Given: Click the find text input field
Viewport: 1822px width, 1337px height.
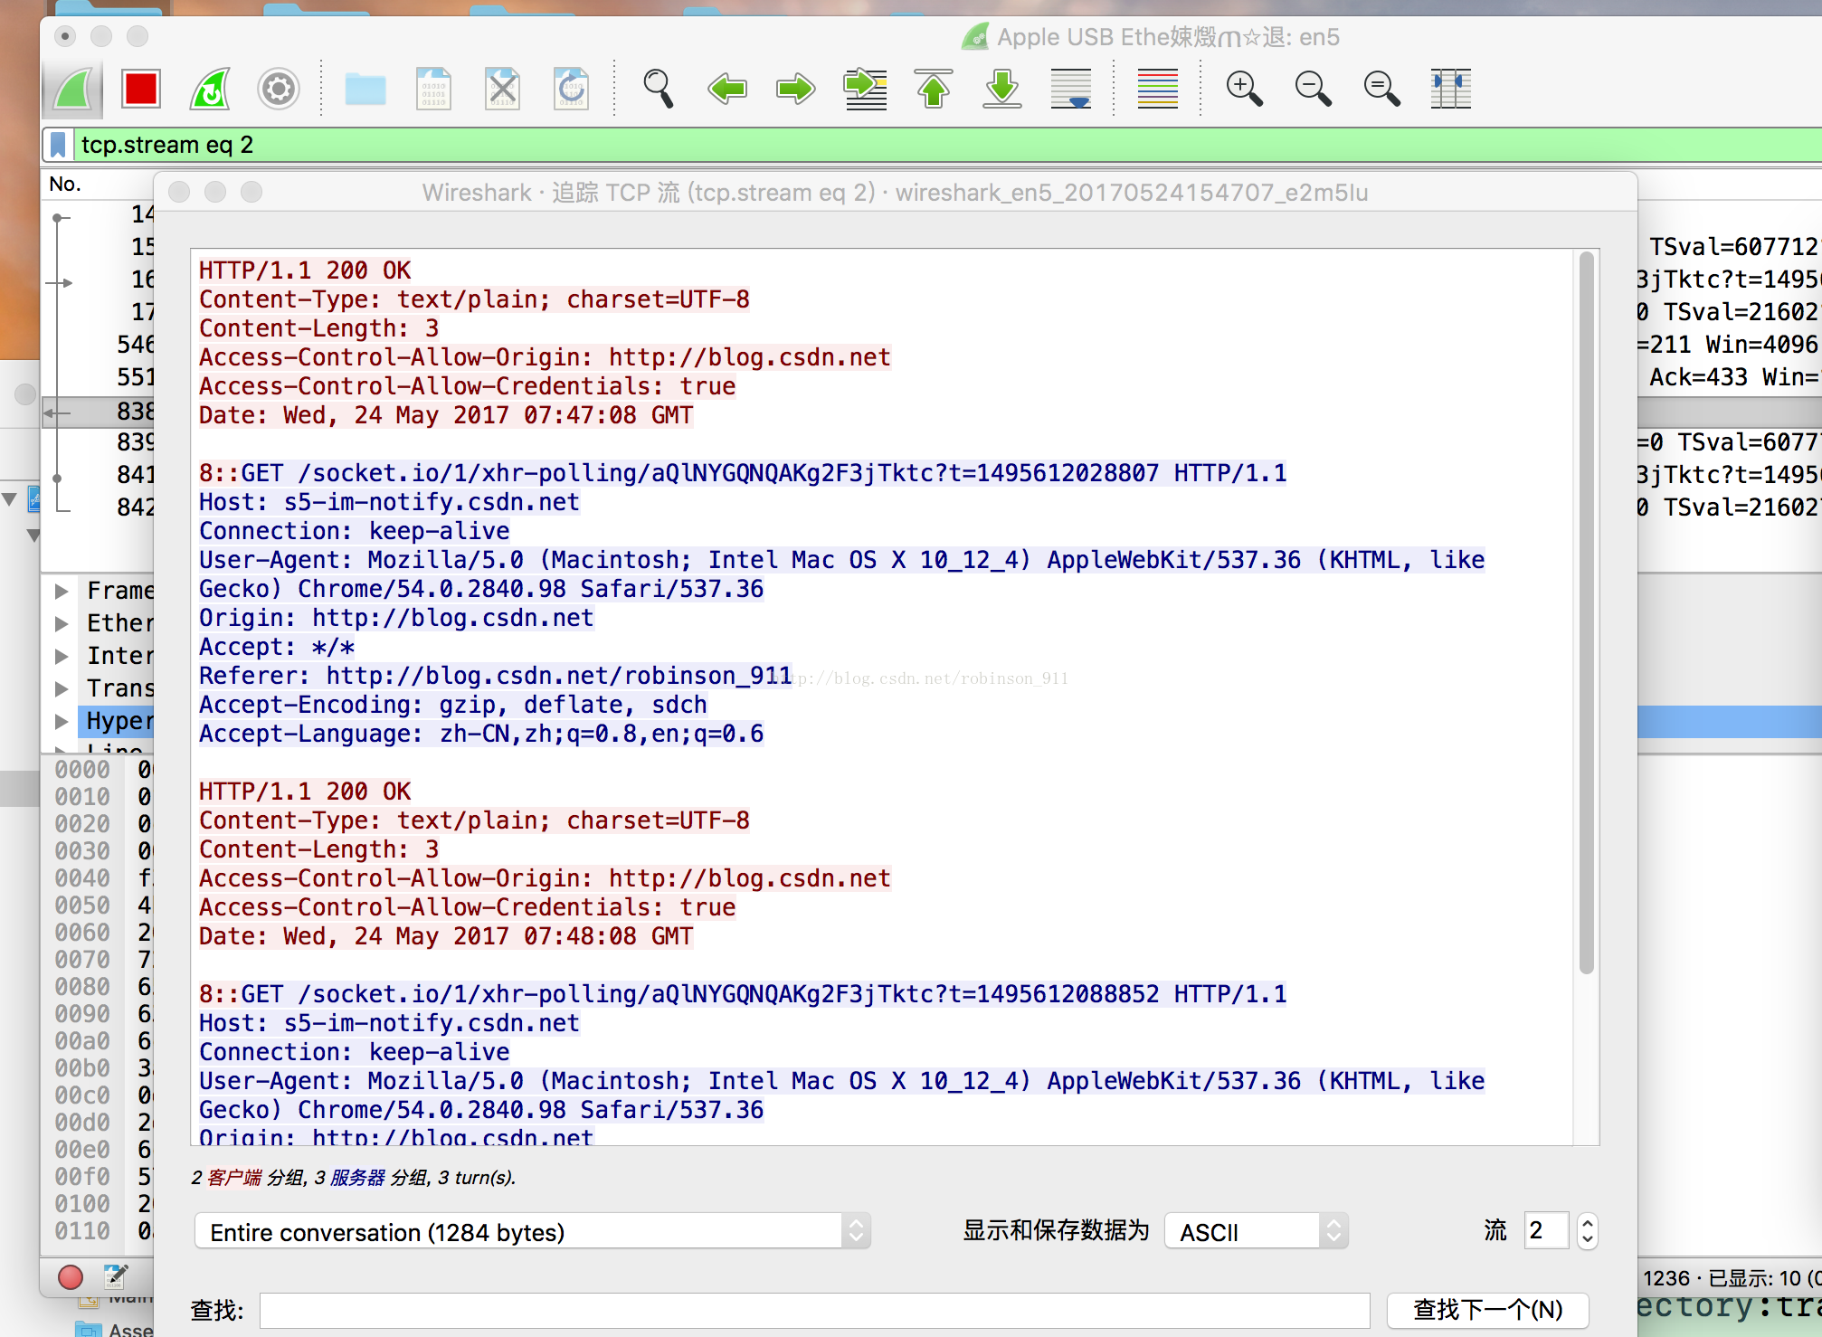Looking at the screenshot, I should click(814, 1310).
